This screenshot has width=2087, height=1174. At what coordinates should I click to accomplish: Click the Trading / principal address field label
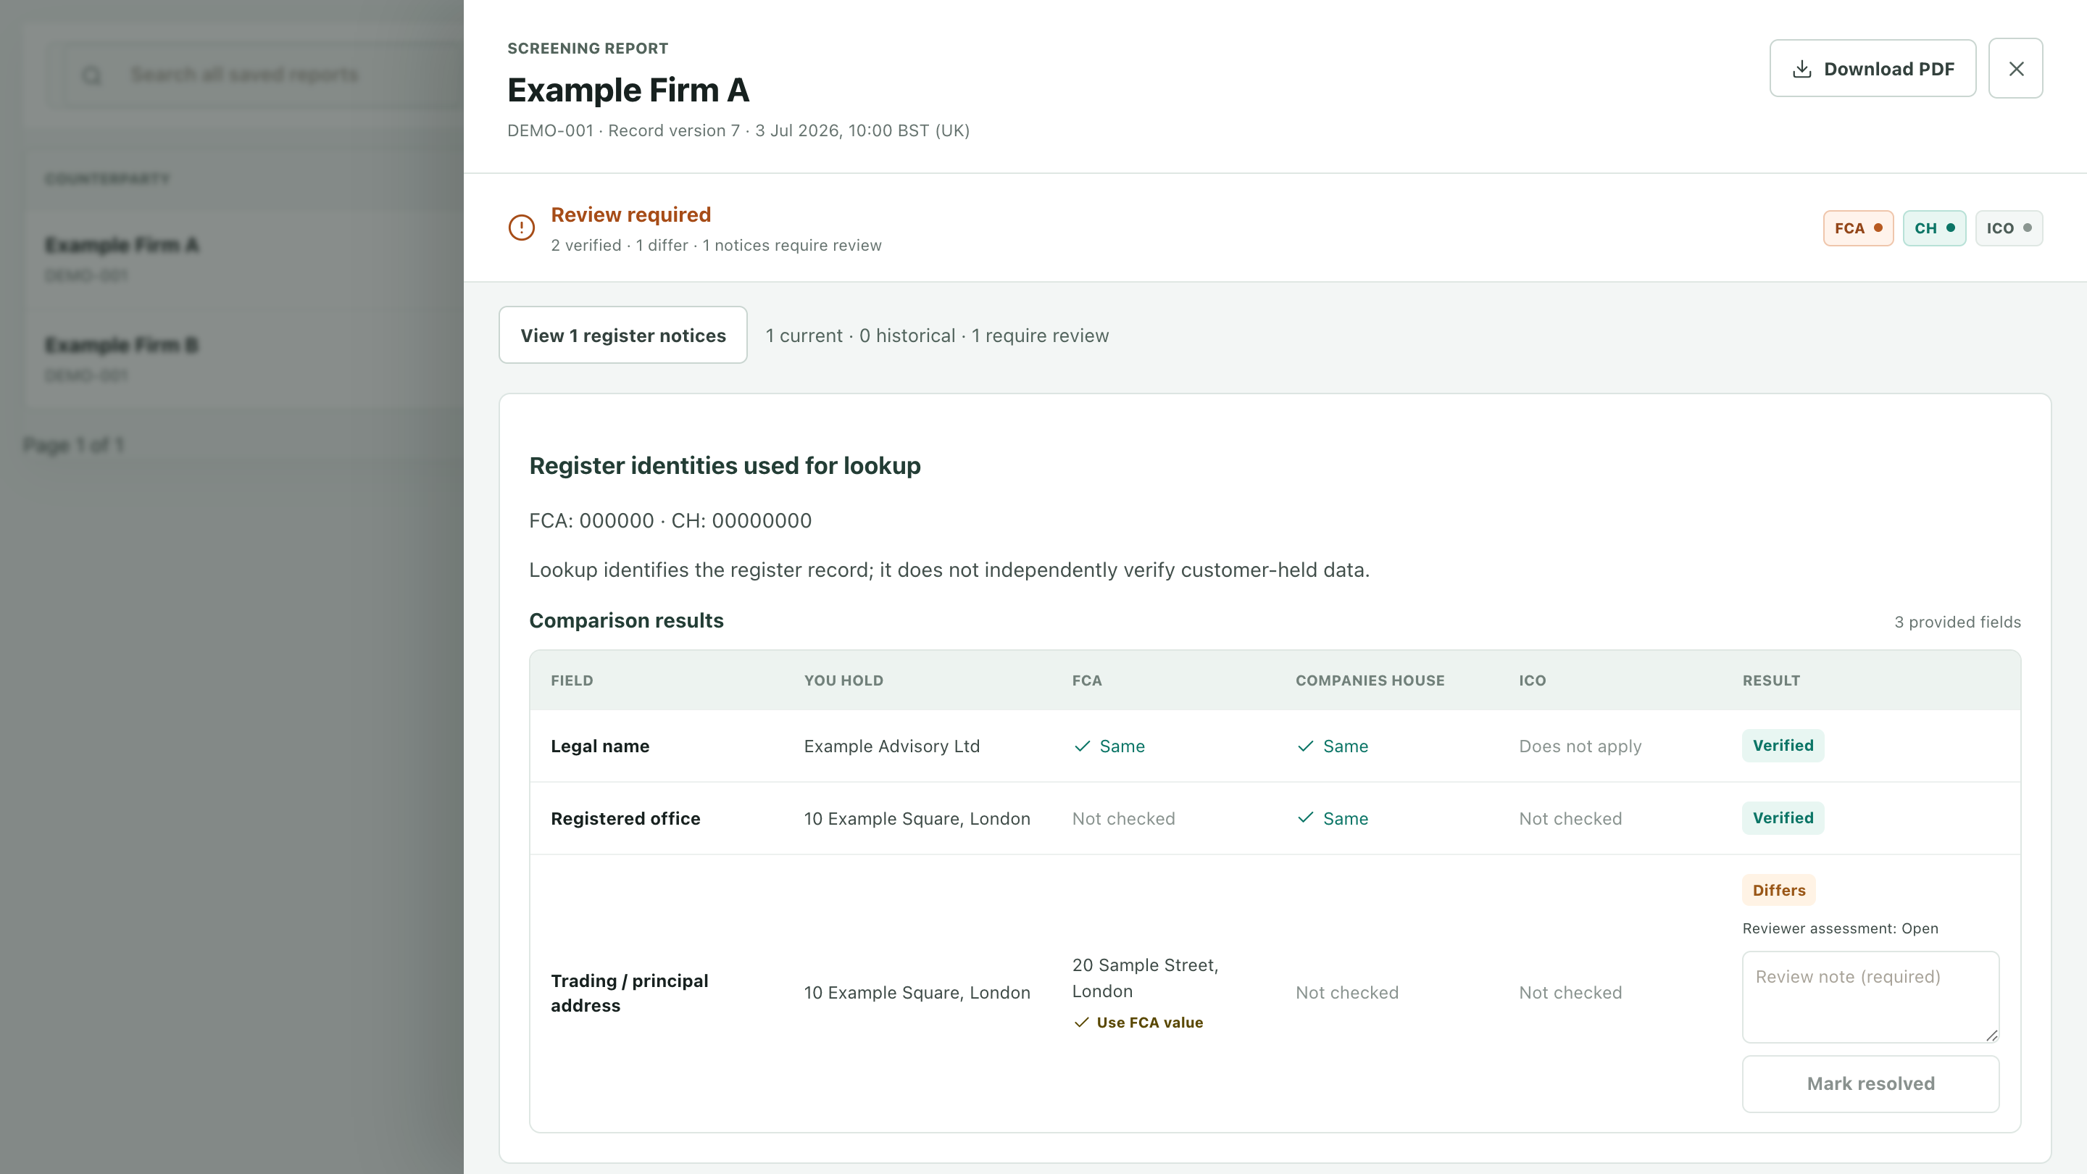click(x=630, y=994)
